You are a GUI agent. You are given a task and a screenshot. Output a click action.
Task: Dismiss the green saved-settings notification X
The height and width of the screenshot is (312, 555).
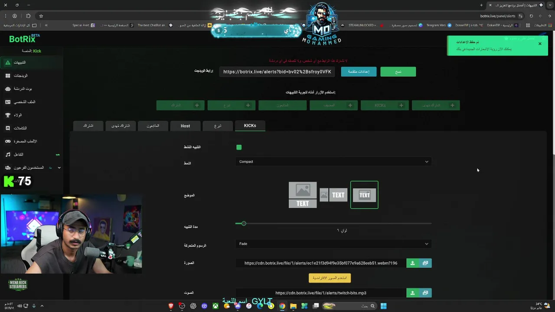tap(540, 44)
